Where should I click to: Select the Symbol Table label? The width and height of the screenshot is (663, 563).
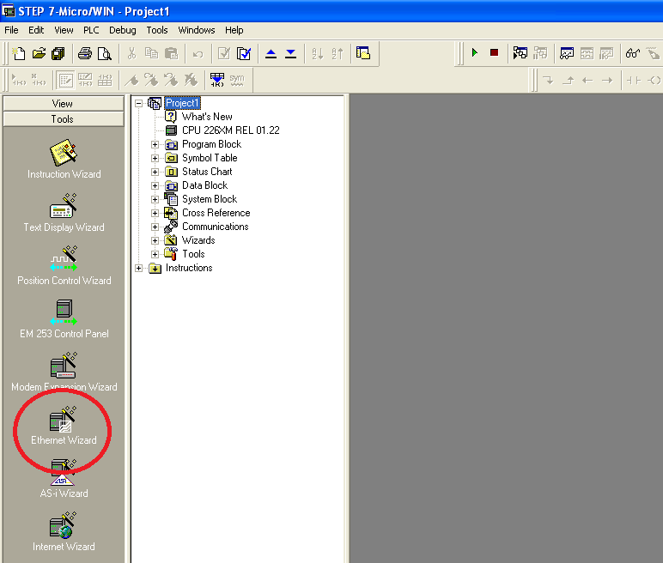pyautogui.click(x=210, y=158)
